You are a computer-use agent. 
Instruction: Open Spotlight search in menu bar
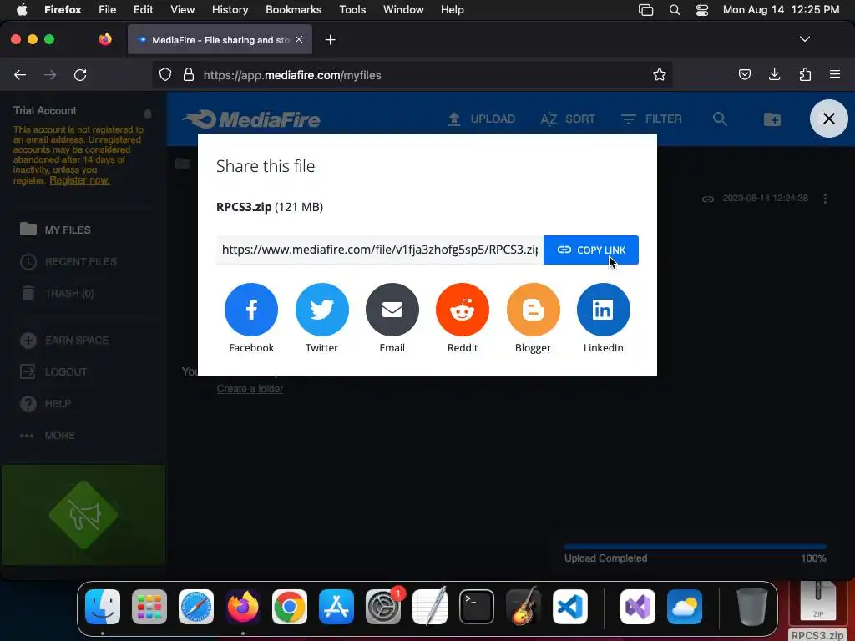tap(675, 10)
